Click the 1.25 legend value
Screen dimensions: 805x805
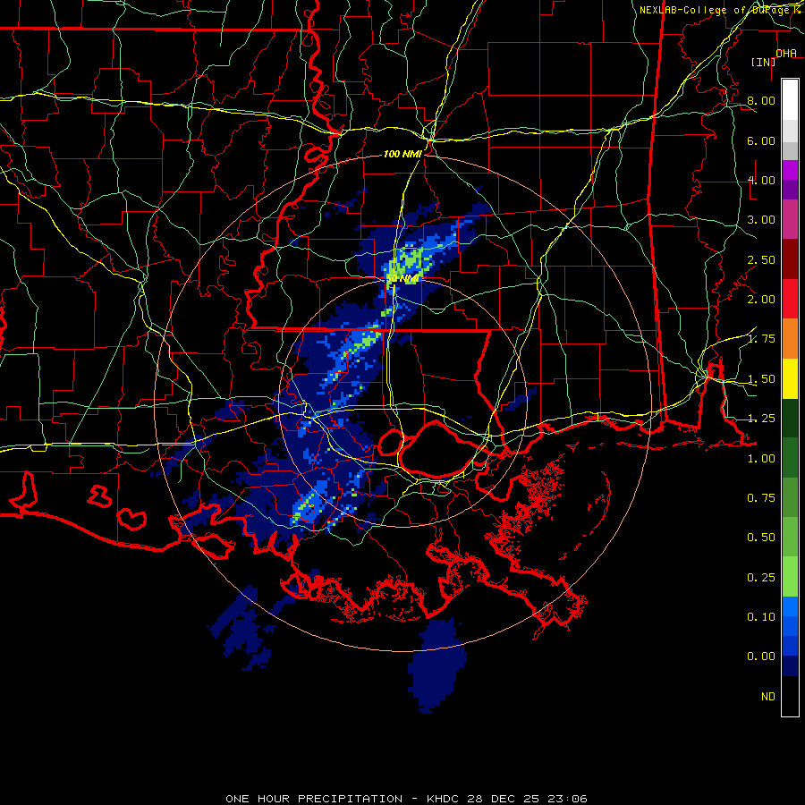click(x=761, y=419)
